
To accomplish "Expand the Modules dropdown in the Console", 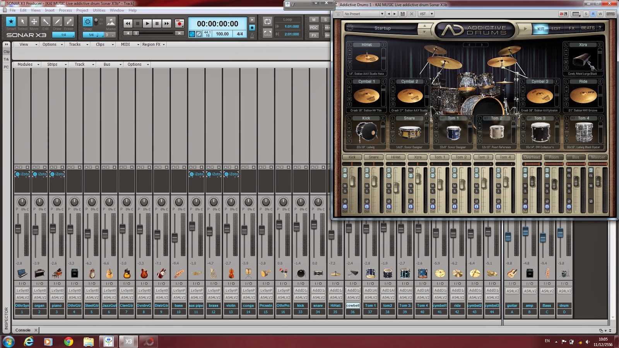I will coord(28,65).
